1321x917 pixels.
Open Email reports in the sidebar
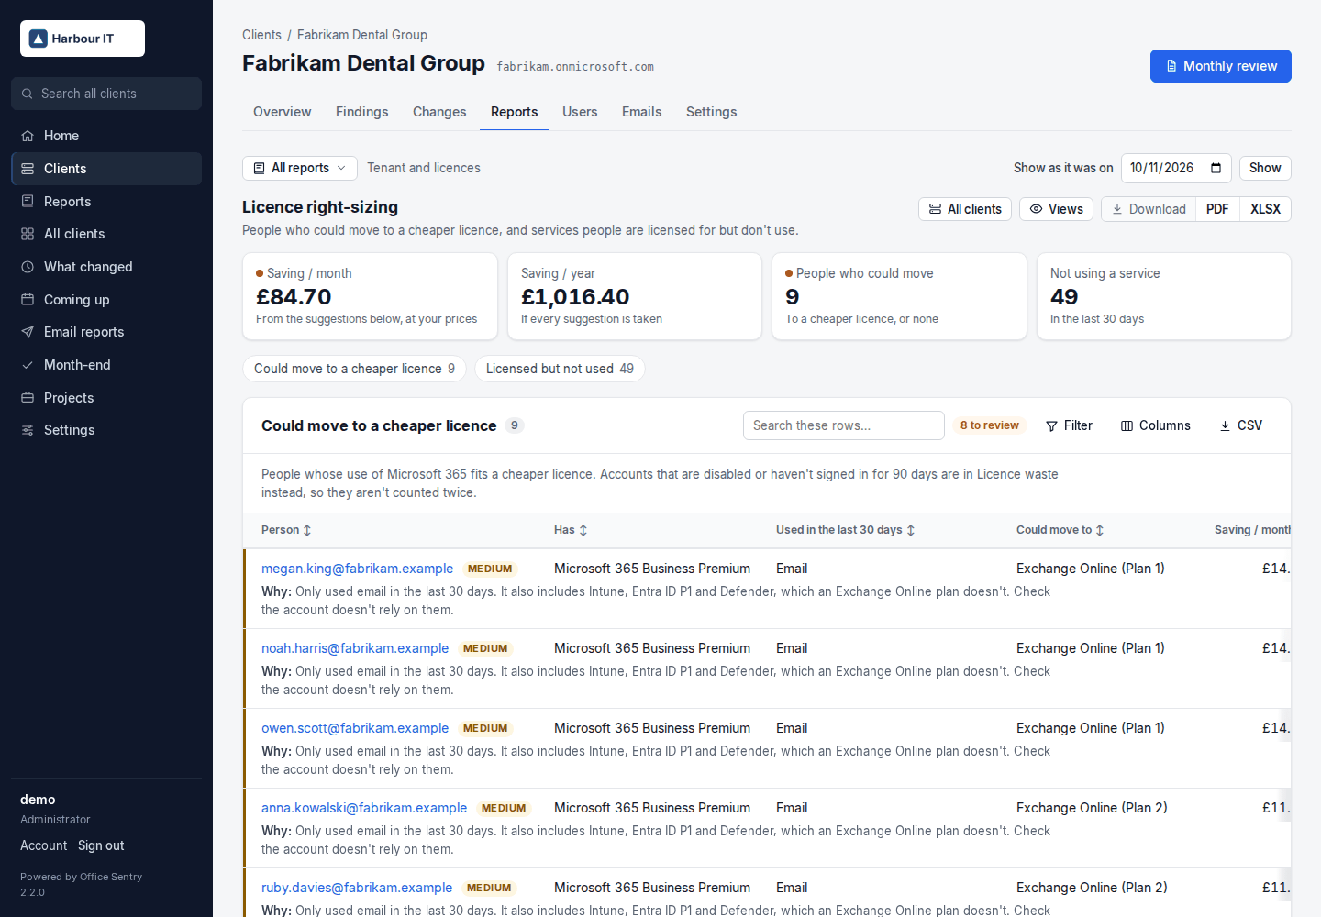[x=106, y=332]
